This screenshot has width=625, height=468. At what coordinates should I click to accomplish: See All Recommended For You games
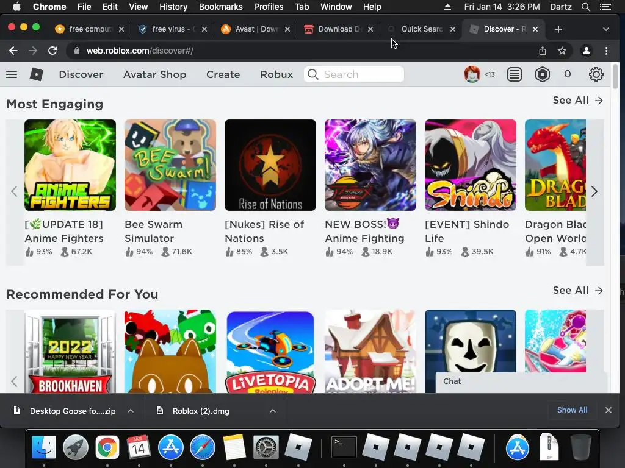pos(577,291)
